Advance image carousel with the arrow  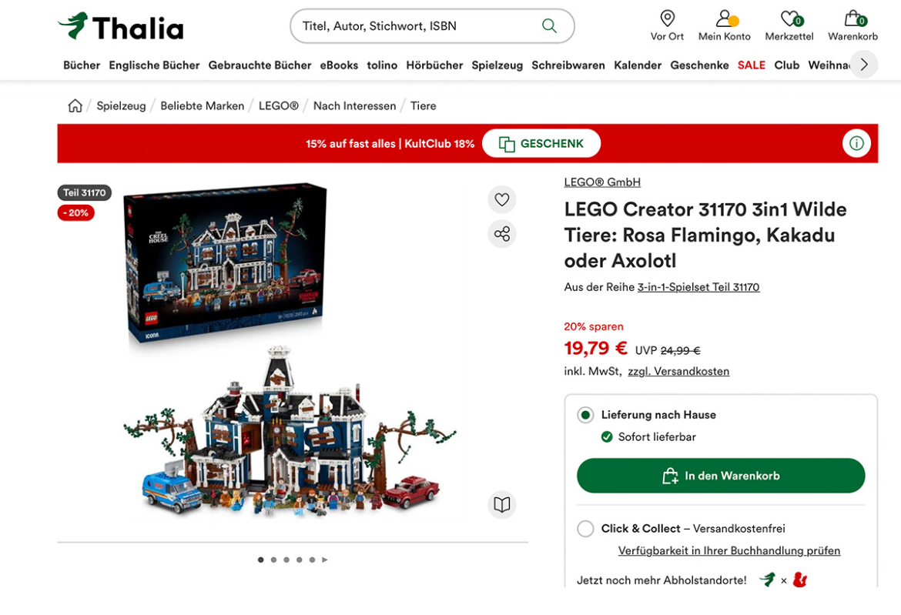click(x=325, y=560)
